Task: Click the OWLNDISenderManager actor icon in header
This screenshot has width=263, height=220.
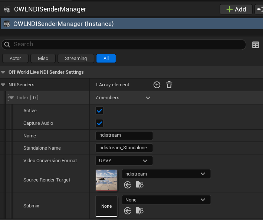Action: click(7, 9)
